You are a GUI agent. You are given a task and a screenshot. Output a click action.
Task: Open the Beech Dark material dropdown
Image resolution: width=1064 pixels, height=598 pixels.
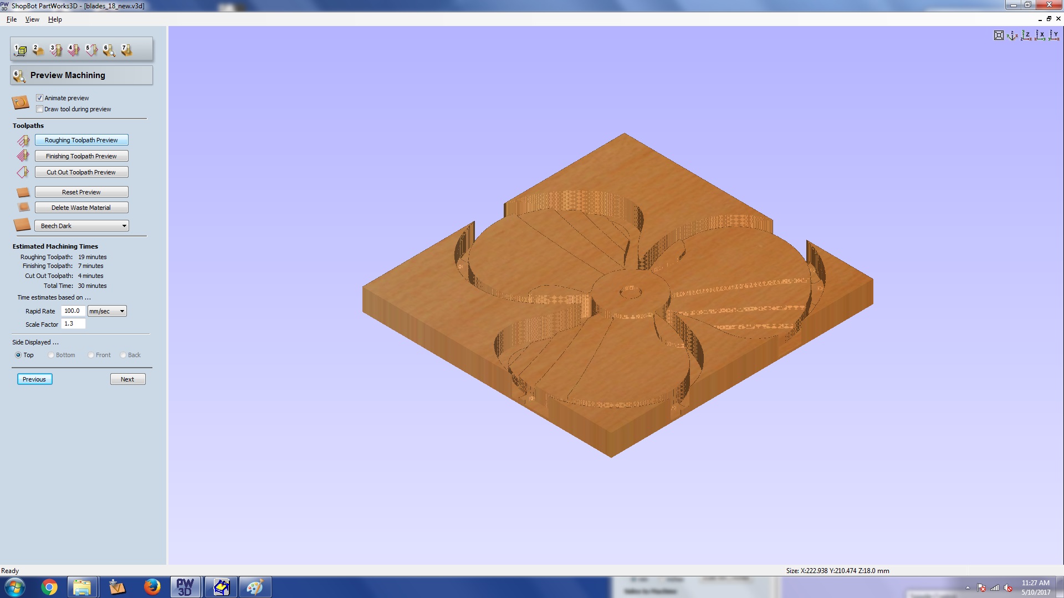[81, 226]
